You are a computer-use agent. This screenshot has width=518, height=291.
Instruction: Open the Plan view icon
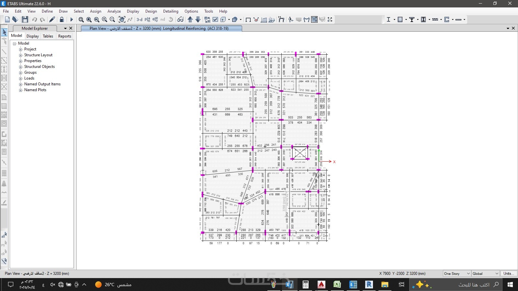click(x=147, y=19)
